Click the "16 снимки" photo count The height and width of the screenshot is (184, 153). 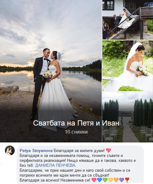pyautogui.click(x=76, y=132)
